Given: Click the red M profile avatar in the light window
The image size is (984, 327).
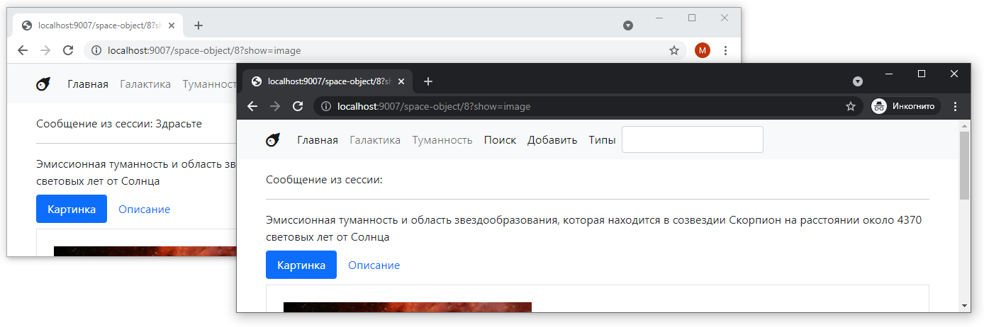Looking at the screenshot, I should [702, 50].
